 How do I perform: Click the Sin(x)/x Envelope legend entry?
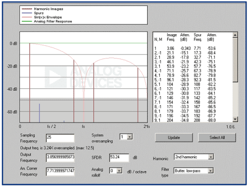point(42,17)
